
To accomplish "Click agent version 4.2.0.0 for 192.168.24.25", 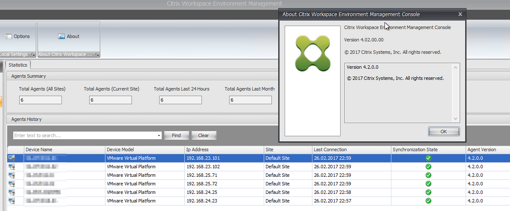I will click(x=487, y=192).
